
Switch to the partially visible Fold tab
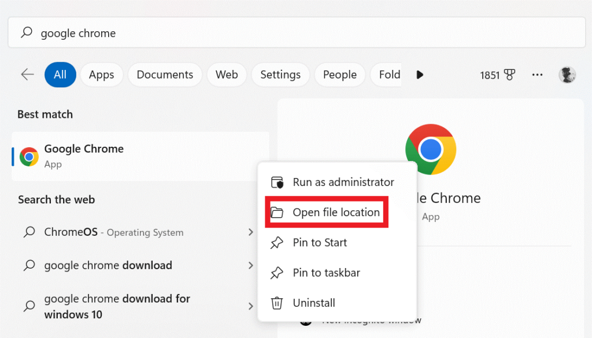pos(386,75)
